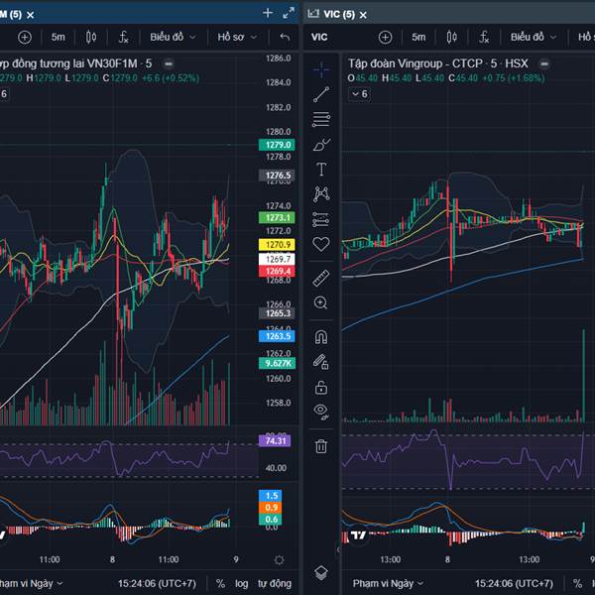Select the trend line drawing tool
The height and width of the screenshot is (595, 595).
click(321, 94)
